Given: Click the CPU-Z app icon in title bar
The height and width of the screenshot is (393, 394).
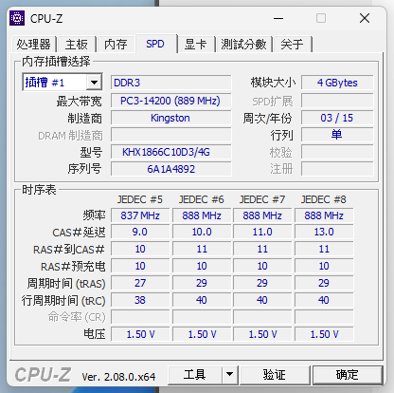Looking at the screenshot, I should (x=17, y=18).
